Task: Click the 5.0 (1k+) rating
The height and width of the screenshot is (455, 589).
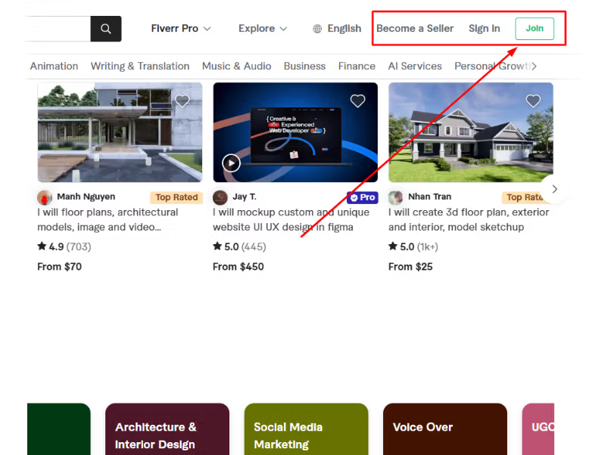Action: pyautogui.click(x=413, y=246)
